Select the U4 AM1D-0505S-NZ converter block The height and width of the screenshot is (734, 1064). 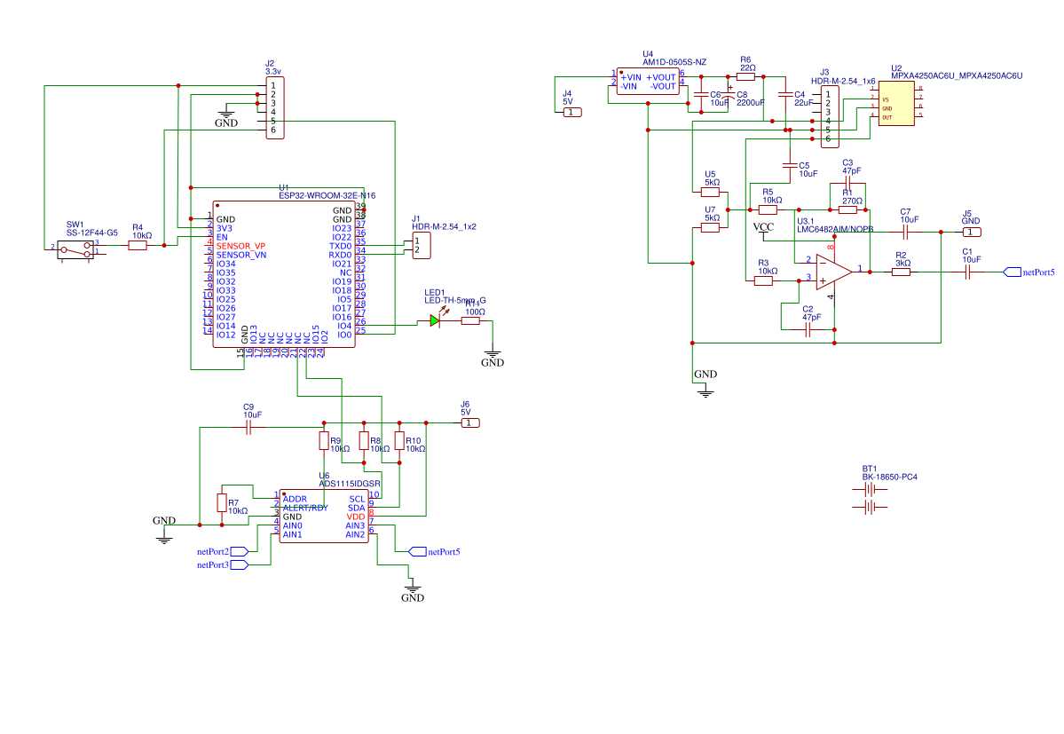(648, 82)
